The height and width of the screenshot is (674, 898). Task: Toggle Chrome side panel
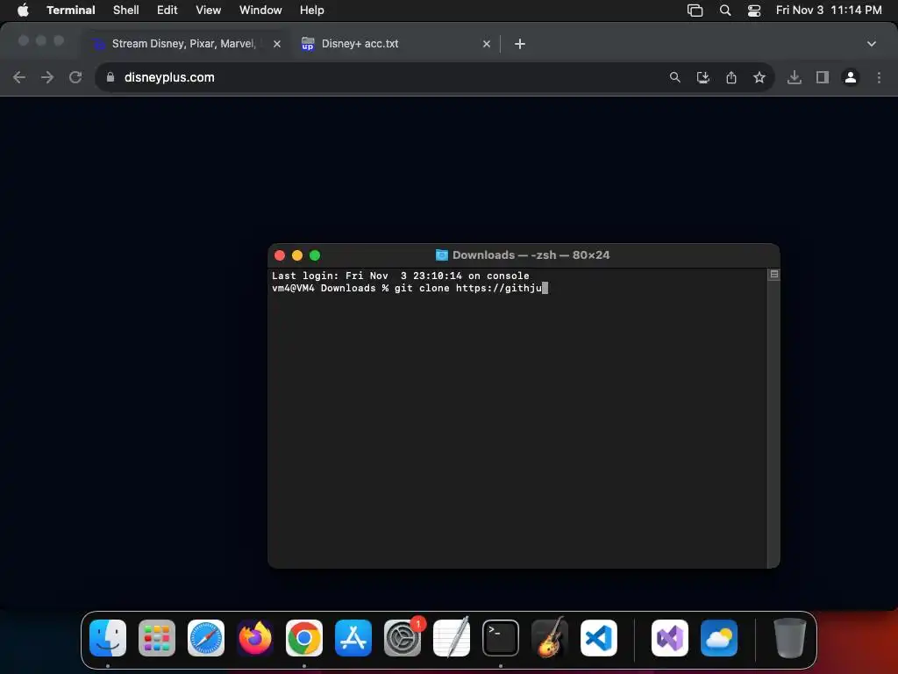click(x=823, y=77)
